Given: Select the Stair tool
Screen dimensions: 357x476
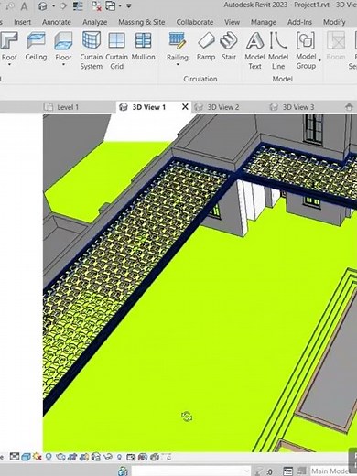Looking at the screenshot, I should 229,47.
